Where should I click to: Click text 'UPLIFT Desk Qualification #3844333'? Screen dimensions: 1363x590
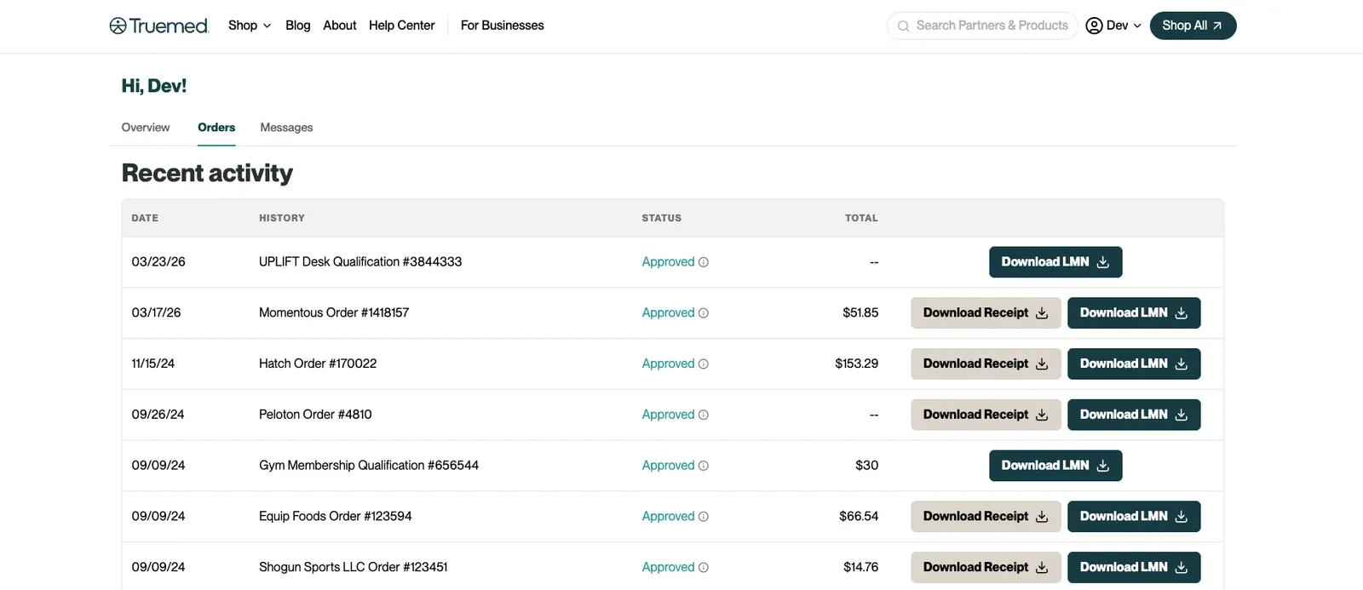coord(360,262)
